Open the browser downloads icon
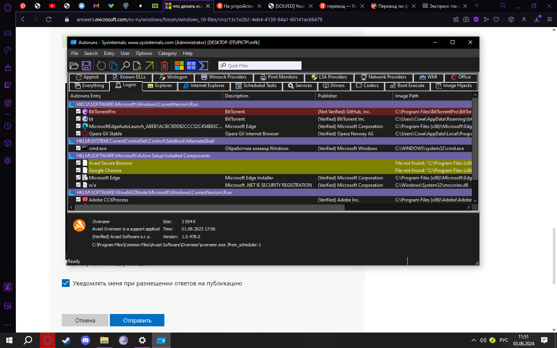Image resolution: width=557 pixels, height=348 pixels. (537, 19)
